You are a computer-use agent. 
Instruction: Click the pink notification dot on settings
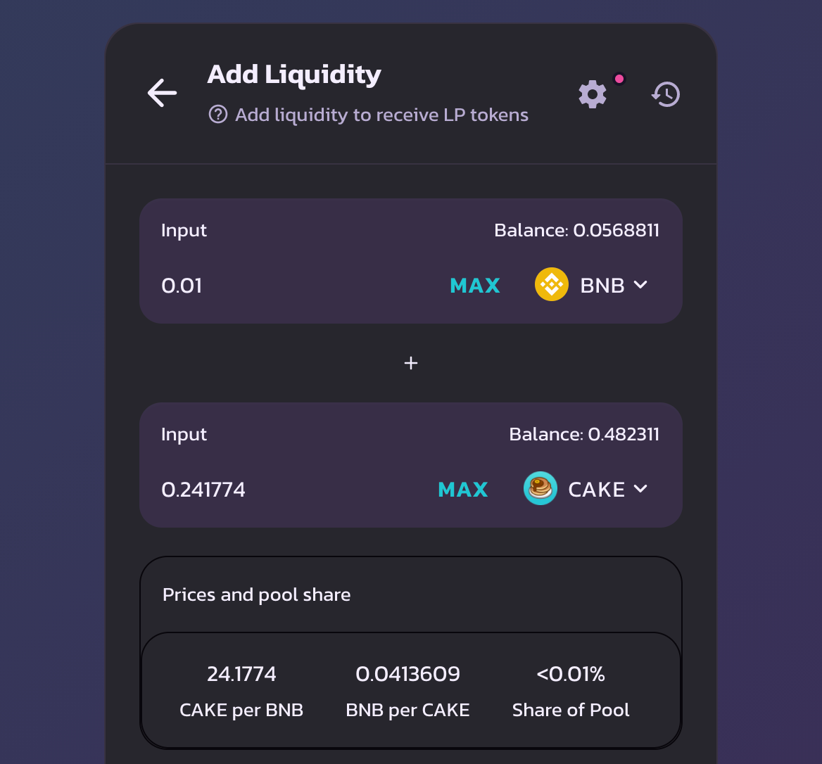click(x=619, y=79)
